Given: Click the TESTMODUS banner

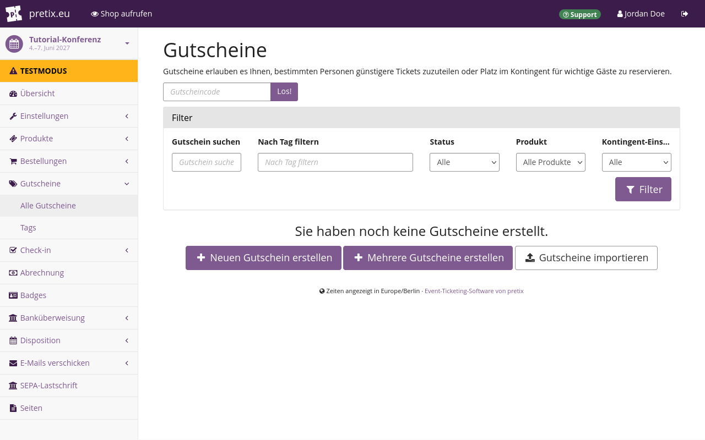Looking at the screenshot, I should 69,71.
